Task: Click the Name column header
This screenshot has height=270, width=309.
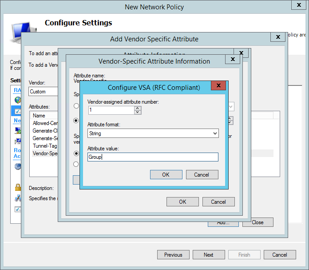Action: point(44,116)
